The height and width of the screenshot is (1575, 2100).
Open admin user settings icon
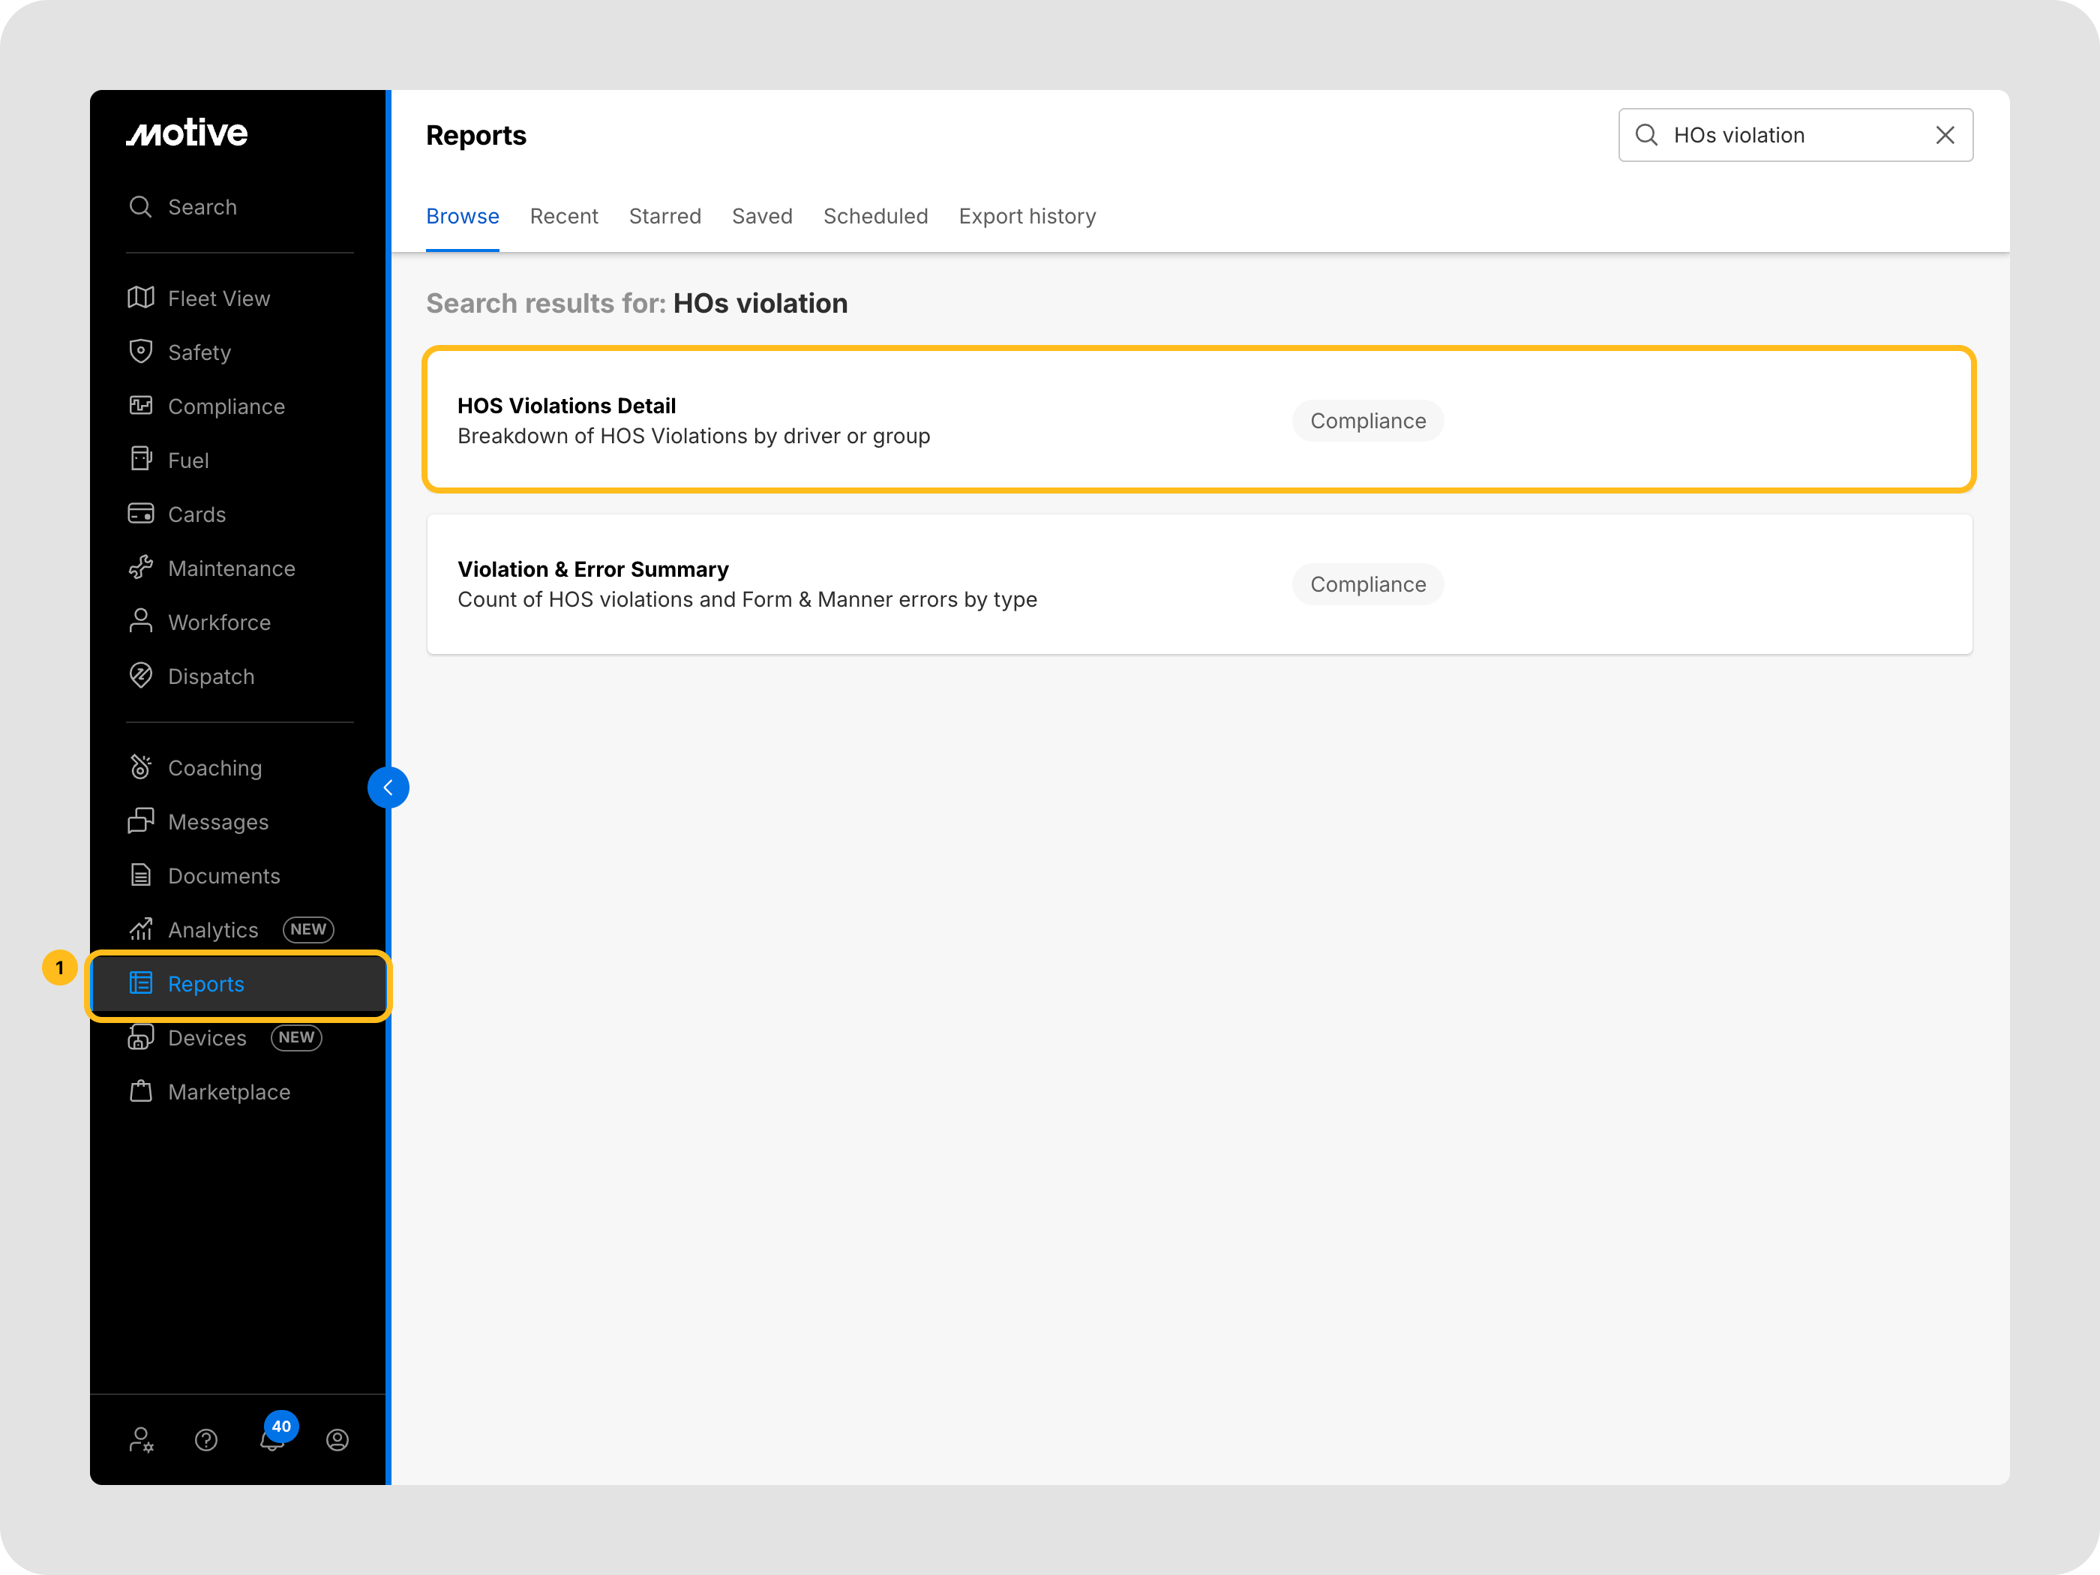coord(140,1440)
